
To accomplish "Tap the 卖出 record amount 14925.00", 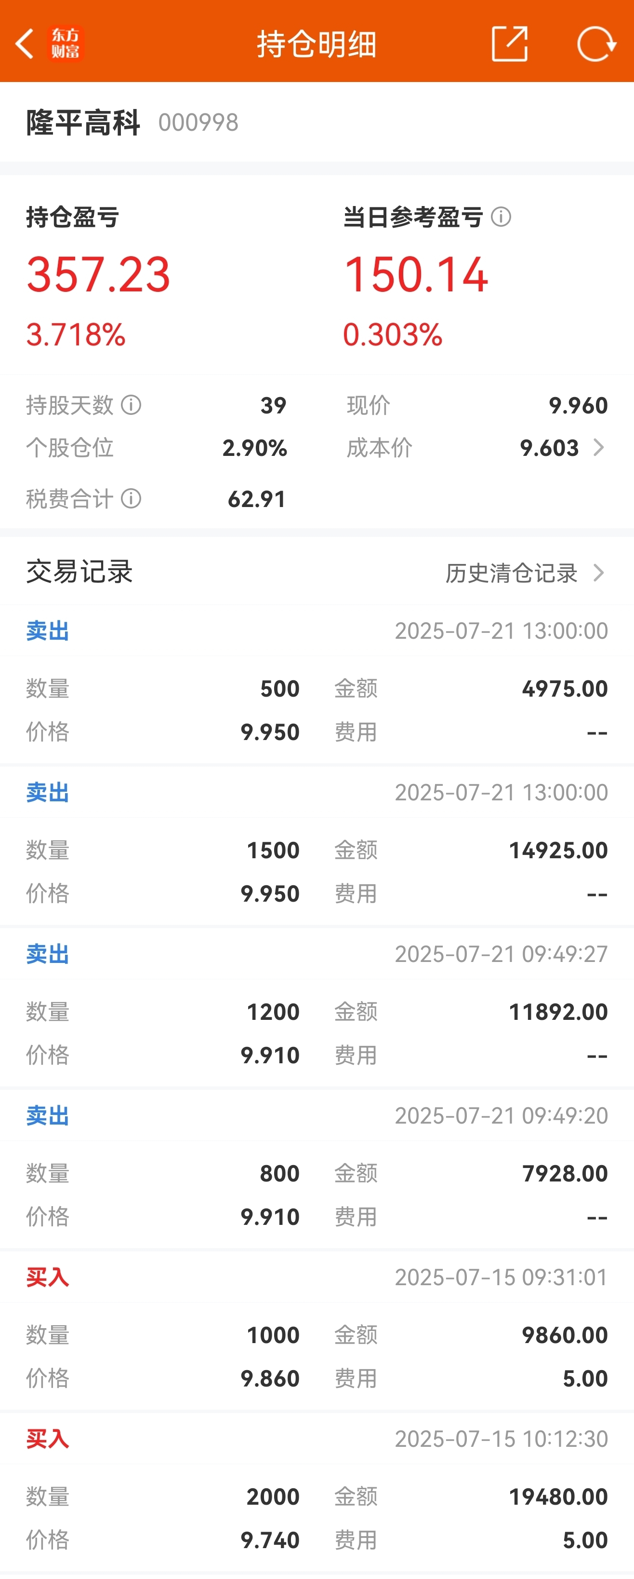I will (x=558, y=850).
